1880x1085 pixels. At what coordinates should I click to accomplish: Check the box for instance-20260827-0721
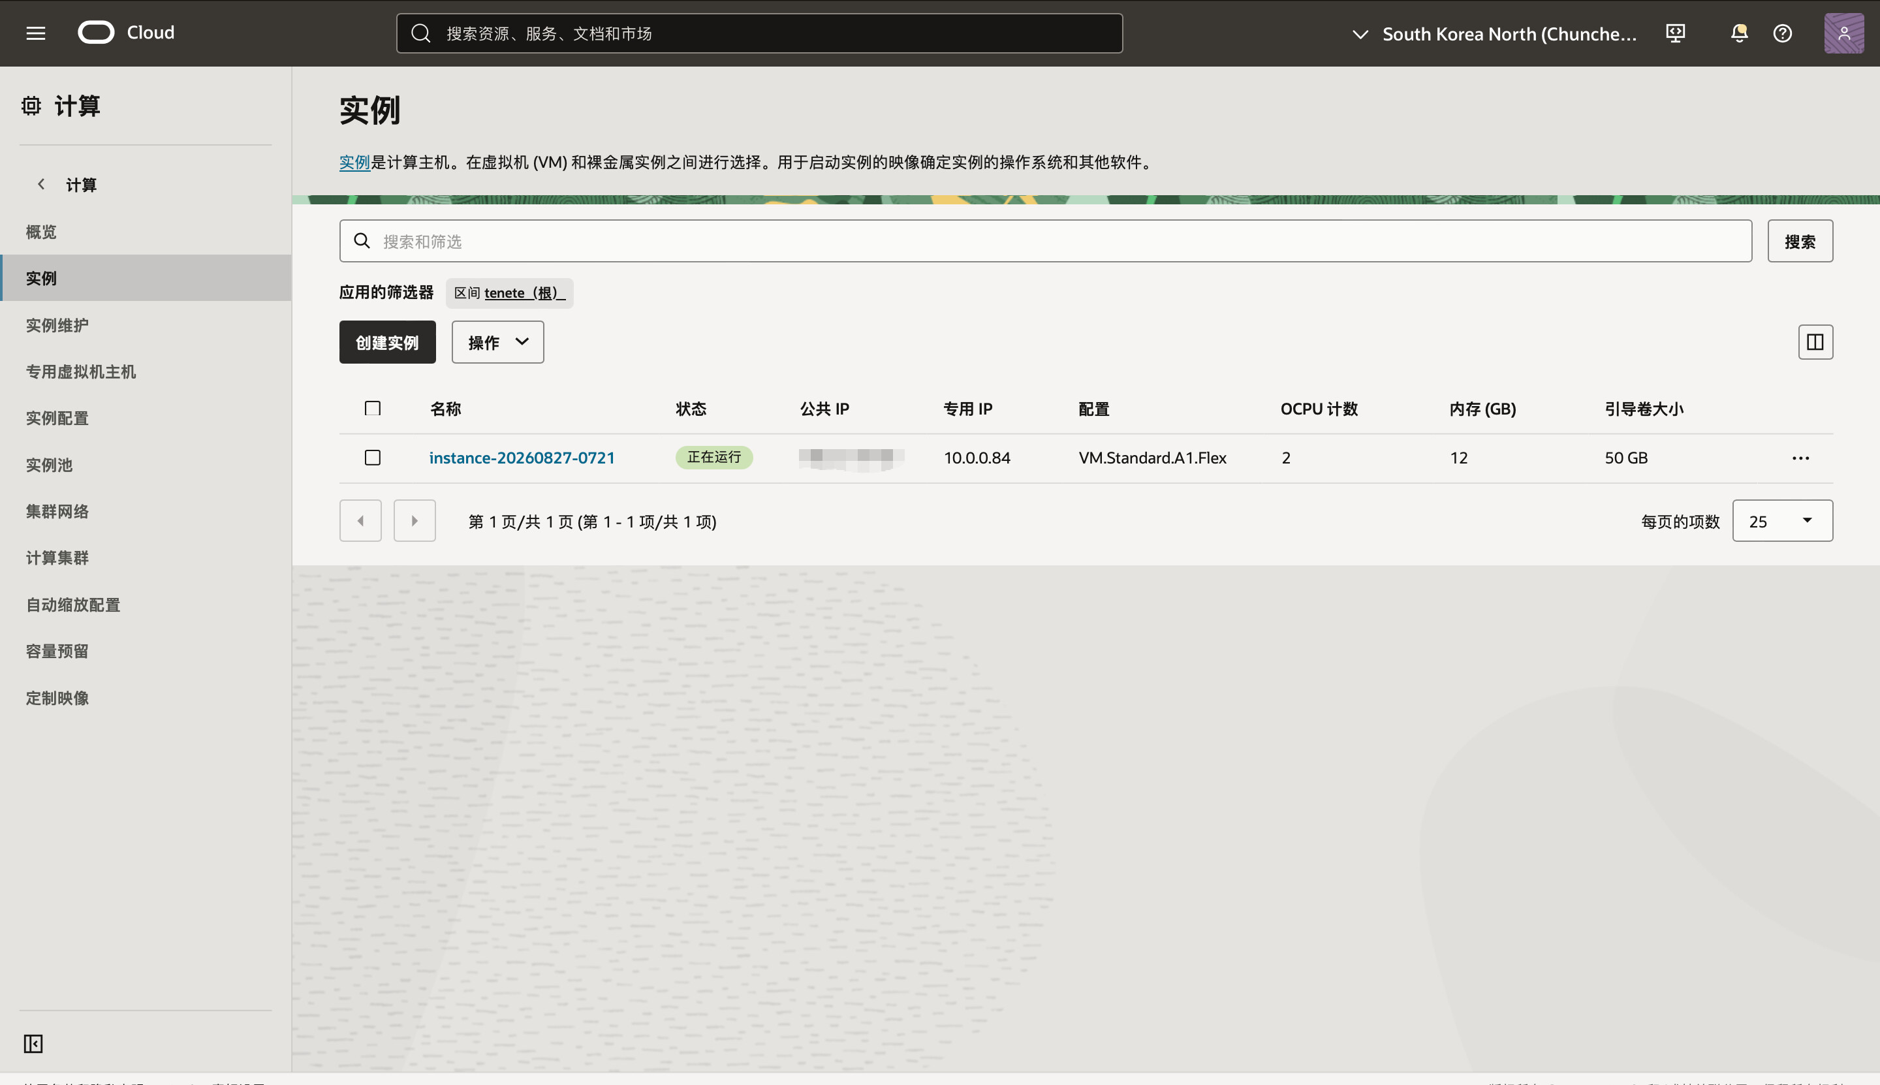373,458
